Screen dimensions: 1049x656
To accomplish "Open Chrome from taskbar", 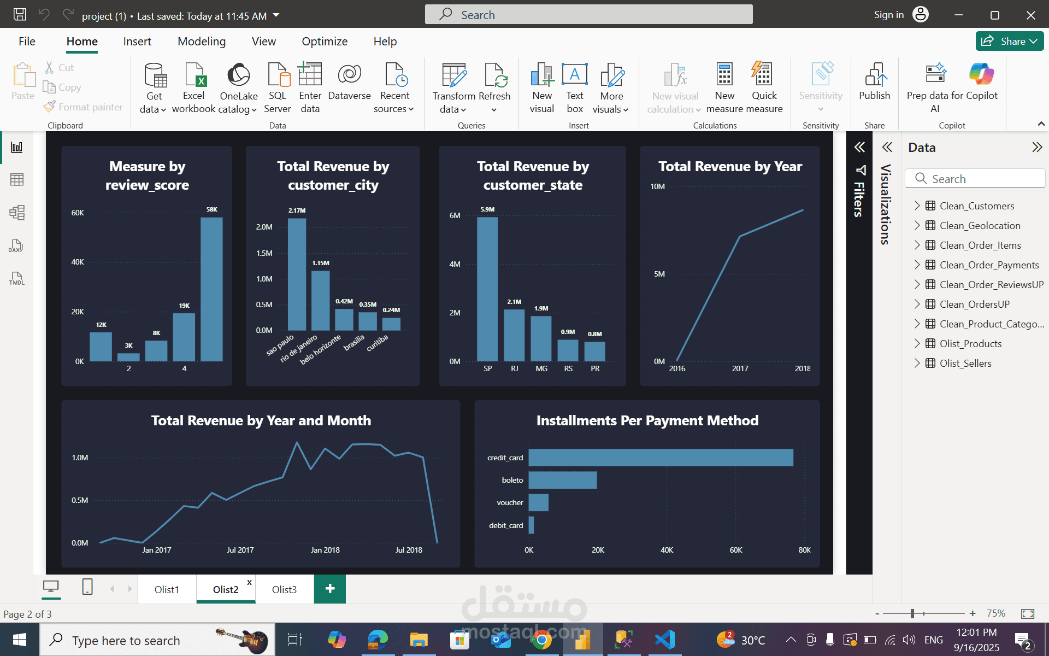I will (541, 640).
